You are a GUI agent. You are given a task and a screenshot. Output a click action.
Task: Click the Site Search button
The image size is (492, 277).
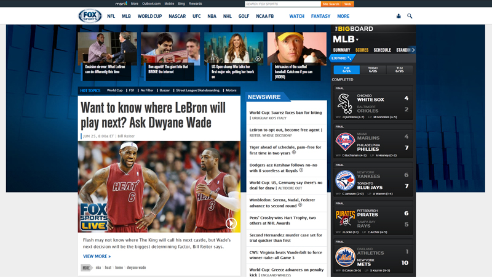[331, 4]
